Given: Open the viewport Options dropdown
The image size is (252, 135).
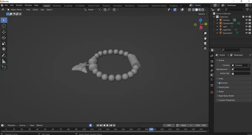Looking at the screenshot, I should [202, 14].
